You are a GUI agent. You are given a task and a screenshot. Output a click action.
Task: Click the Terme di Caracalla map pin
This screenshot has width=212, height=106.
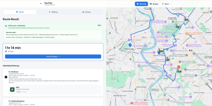point(179,87)
